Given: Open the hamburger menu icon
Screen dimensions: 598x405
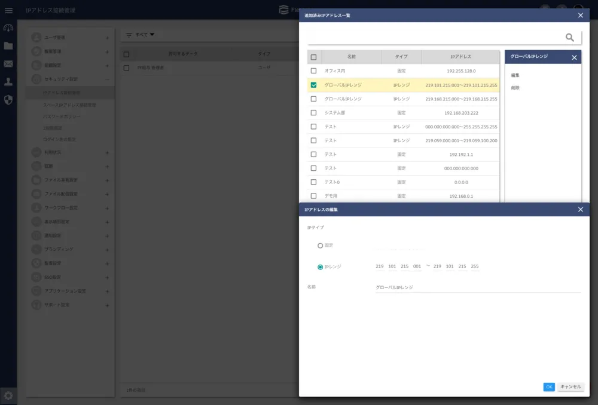Looking at the screenshot, I should 8,10.
